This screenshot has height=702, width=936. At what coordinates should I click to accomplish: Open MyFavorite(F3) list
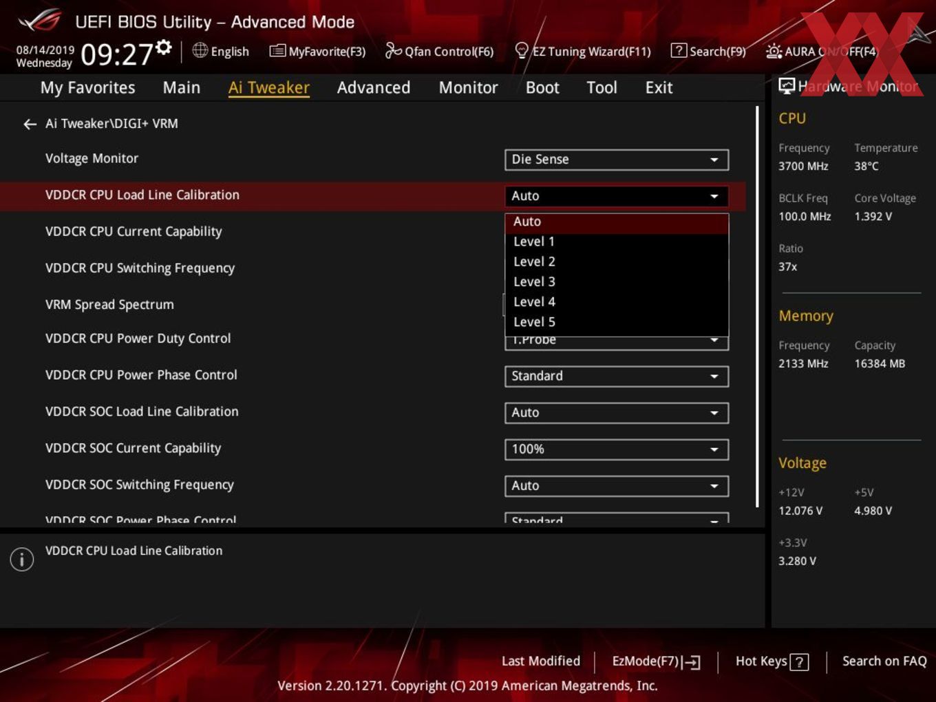[x=317, y=51]
